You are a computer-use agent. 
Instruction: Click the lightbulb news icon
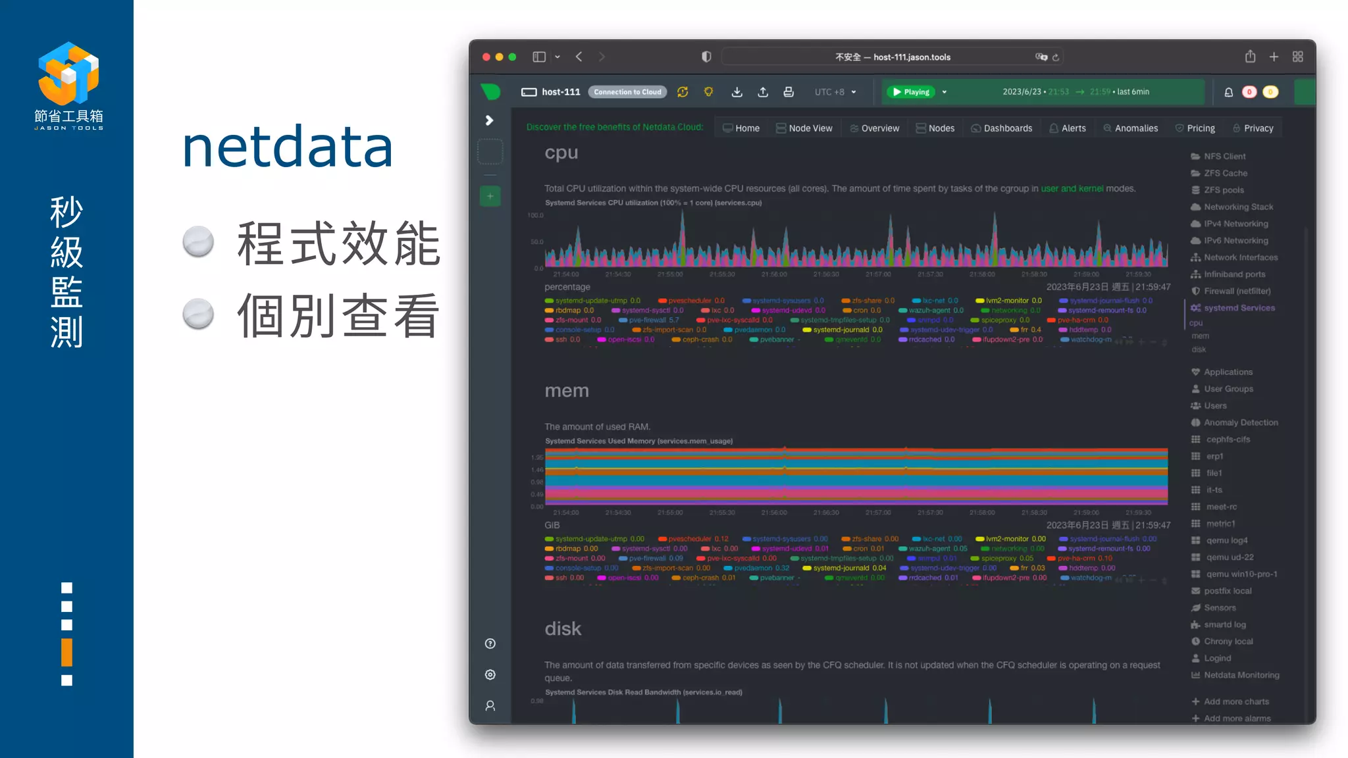tap(709, 92)
